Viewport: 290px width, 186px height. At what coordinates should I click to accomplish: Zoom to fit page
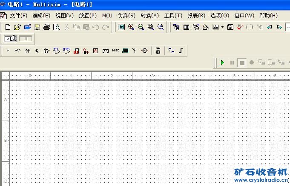click(x=161, y=27)
